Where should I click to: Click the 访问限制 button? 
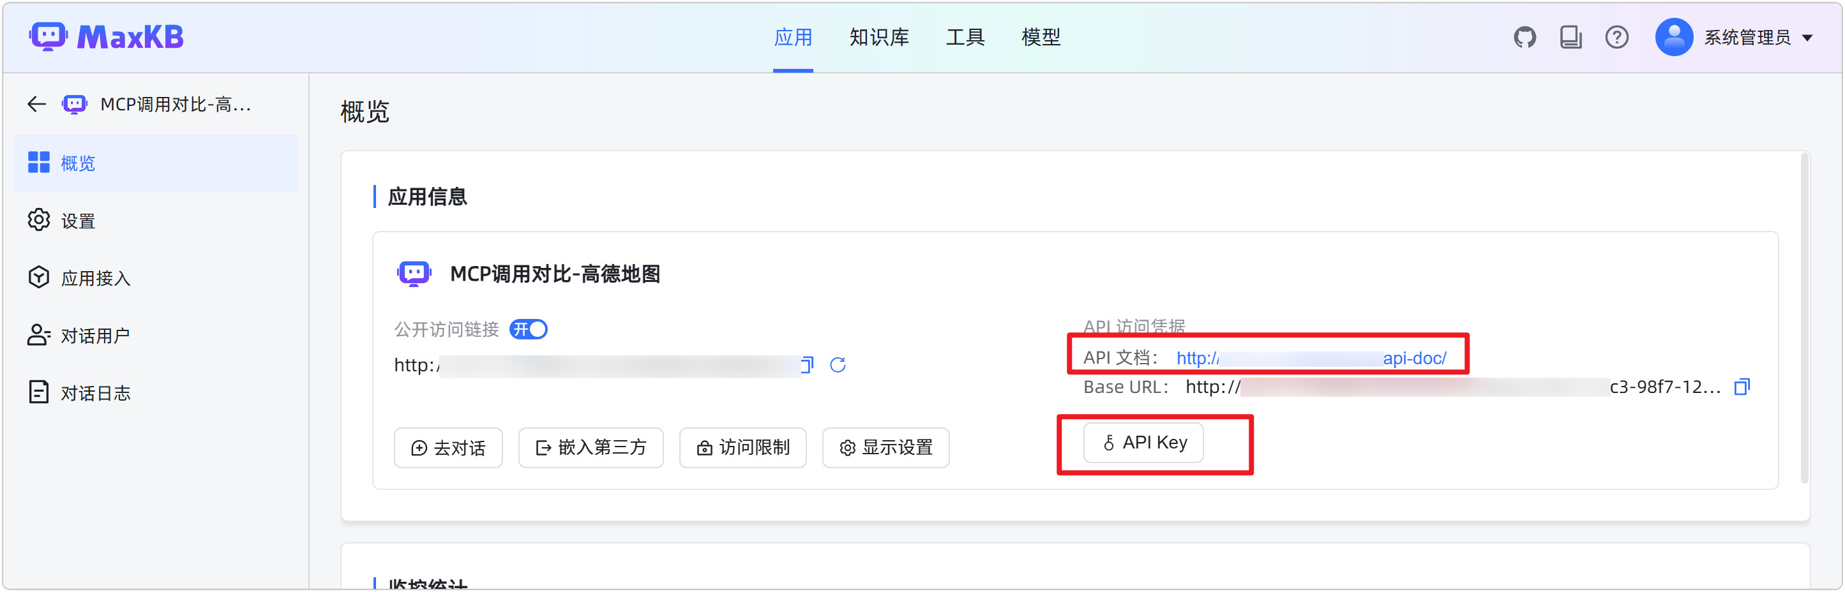pos(742,448)
